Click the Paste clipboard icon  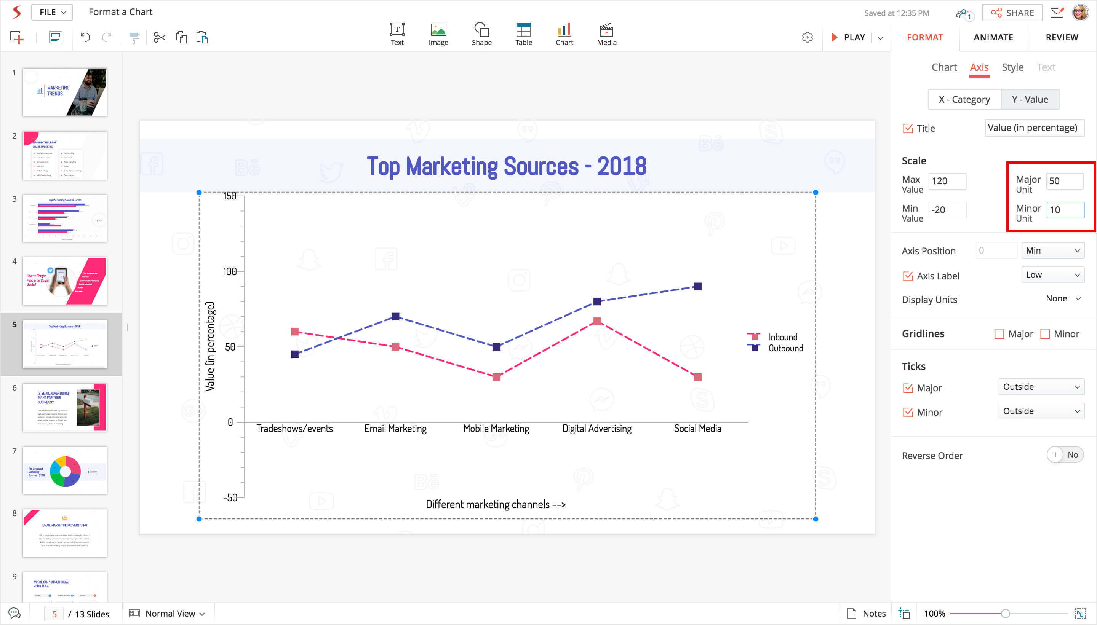(202, 37)
